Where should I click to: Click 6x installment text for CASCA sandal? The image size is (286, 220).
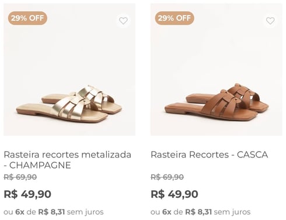pyautogui.click(x=167, y=212)
